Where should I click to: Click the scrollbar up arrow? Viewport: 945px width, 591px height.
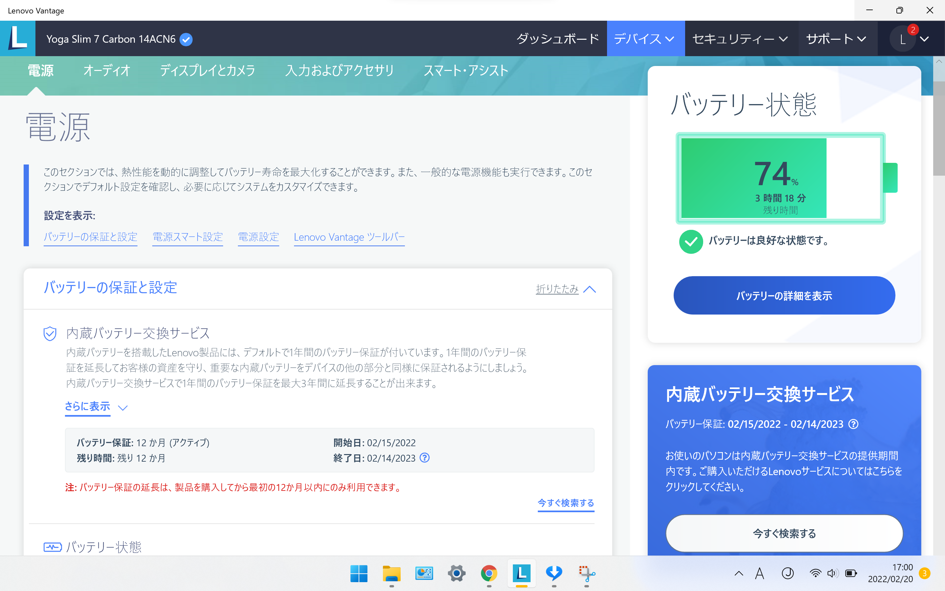tap(939, 62)
